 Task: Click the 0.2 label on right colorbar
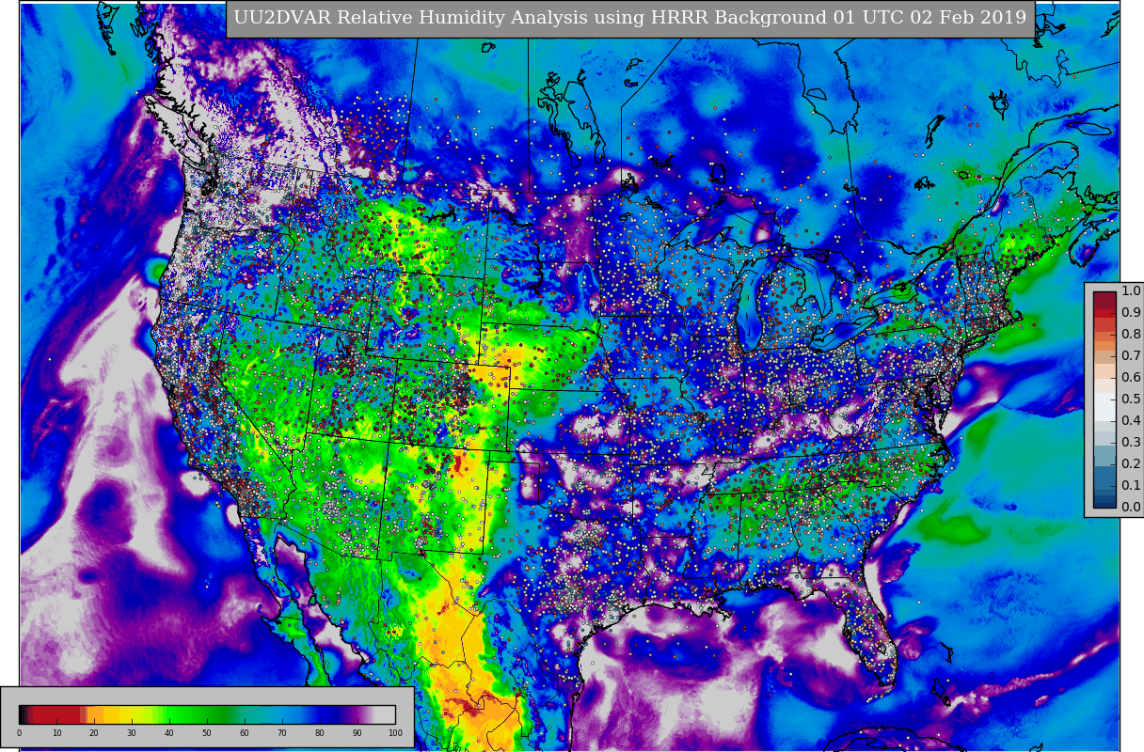point(1131,464)
